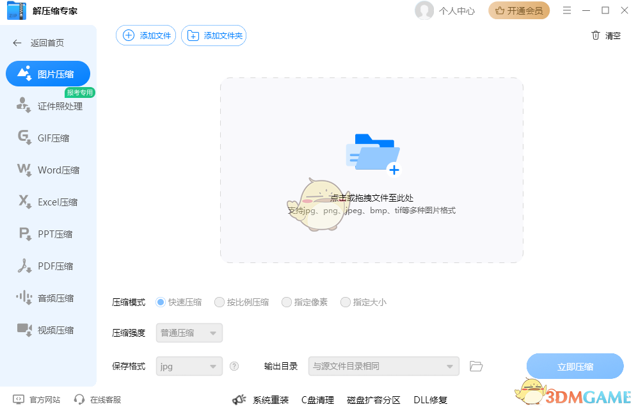This screenshot has height=409, width=638.
Task: Open the folder browser beside 输出目录
Action: (475, 366)
